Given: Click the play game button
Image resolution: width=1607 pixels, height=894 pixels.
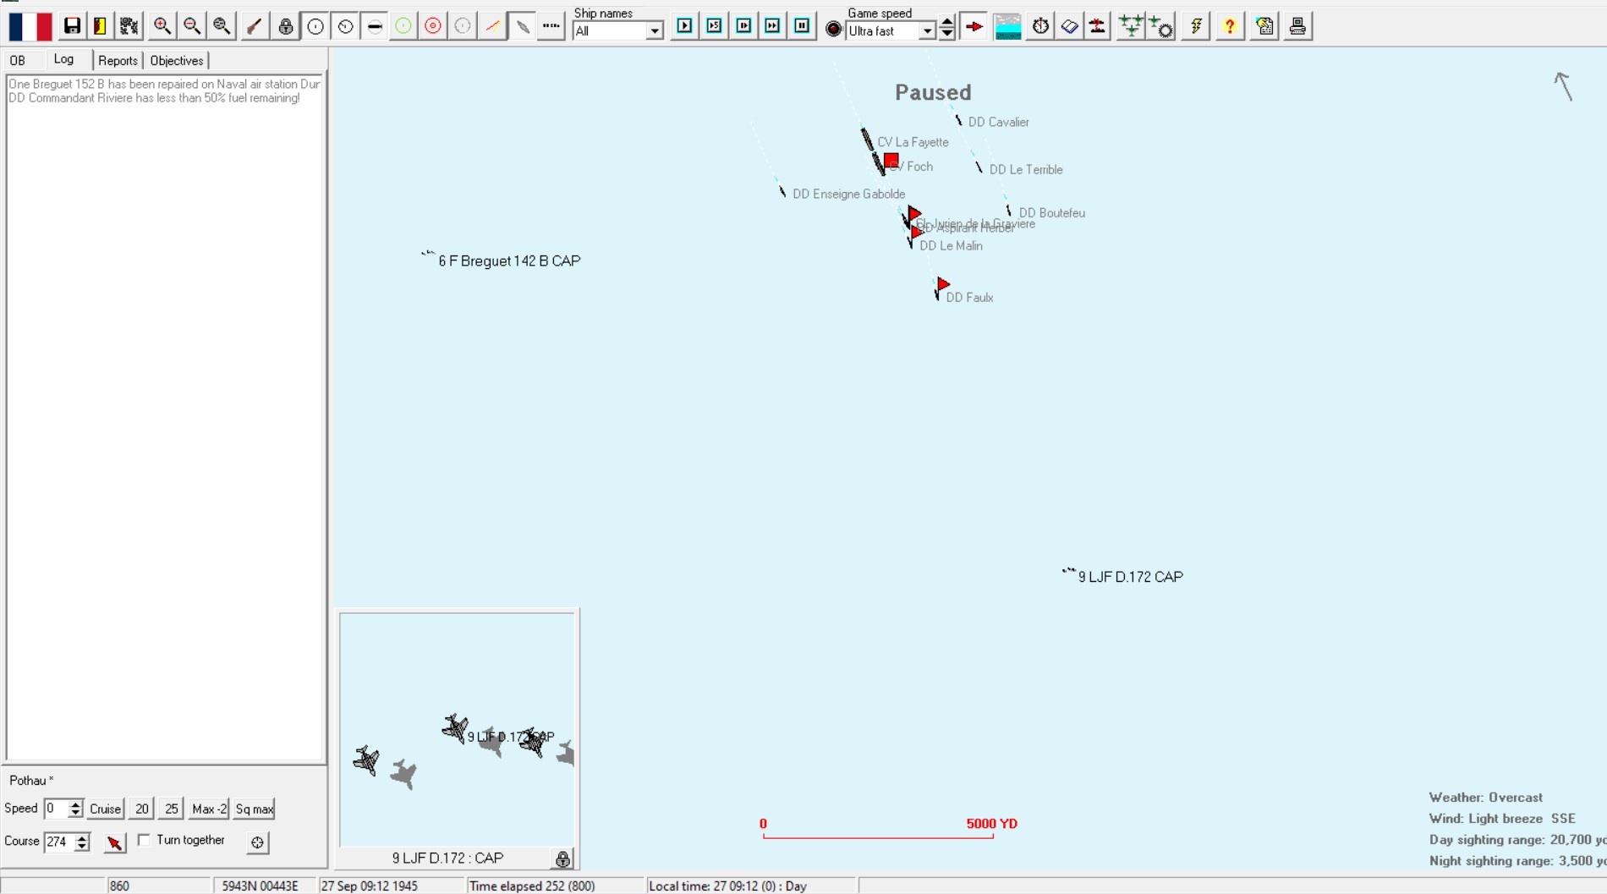Looking at the screenshot, I should (684, 26).
